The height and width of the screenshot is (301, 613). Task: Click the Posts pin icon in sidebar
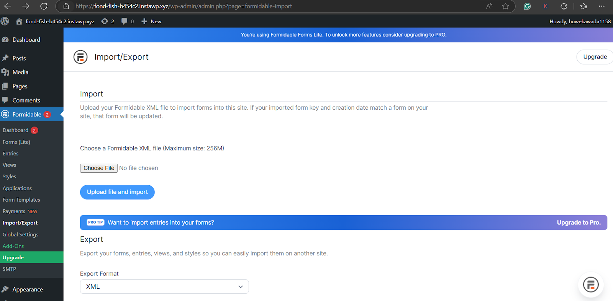[x=5, y=58]
